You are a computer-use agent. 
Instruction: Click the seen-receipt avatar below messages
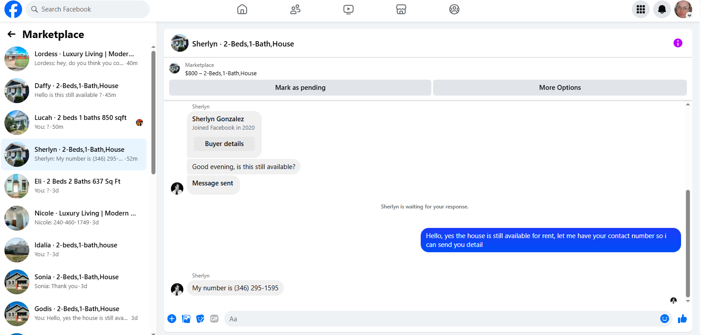coord(674,300)
